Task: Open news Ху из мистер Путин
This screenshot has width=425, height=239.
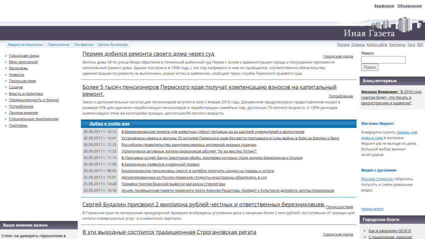Action: pos(189,151)
